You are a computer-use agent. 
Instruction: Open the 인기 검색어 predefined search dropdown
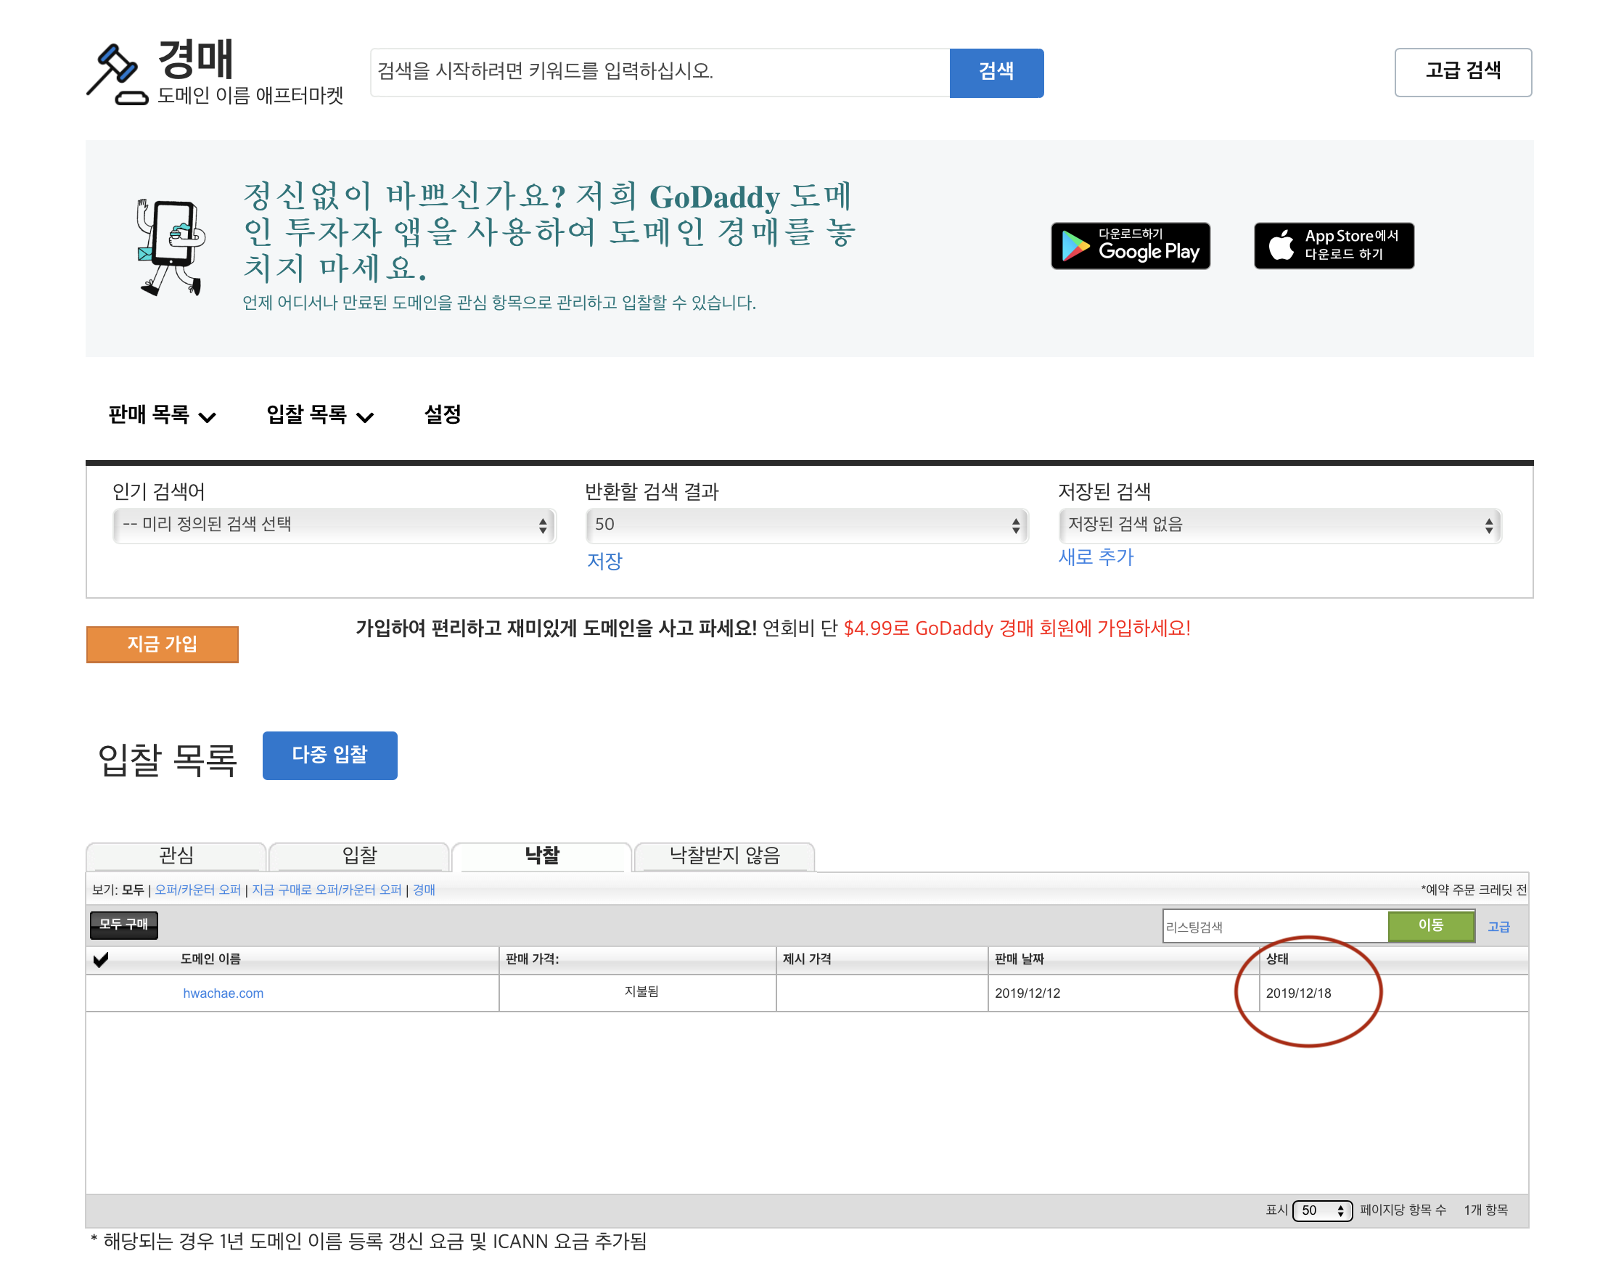click(x=334, y=525)
